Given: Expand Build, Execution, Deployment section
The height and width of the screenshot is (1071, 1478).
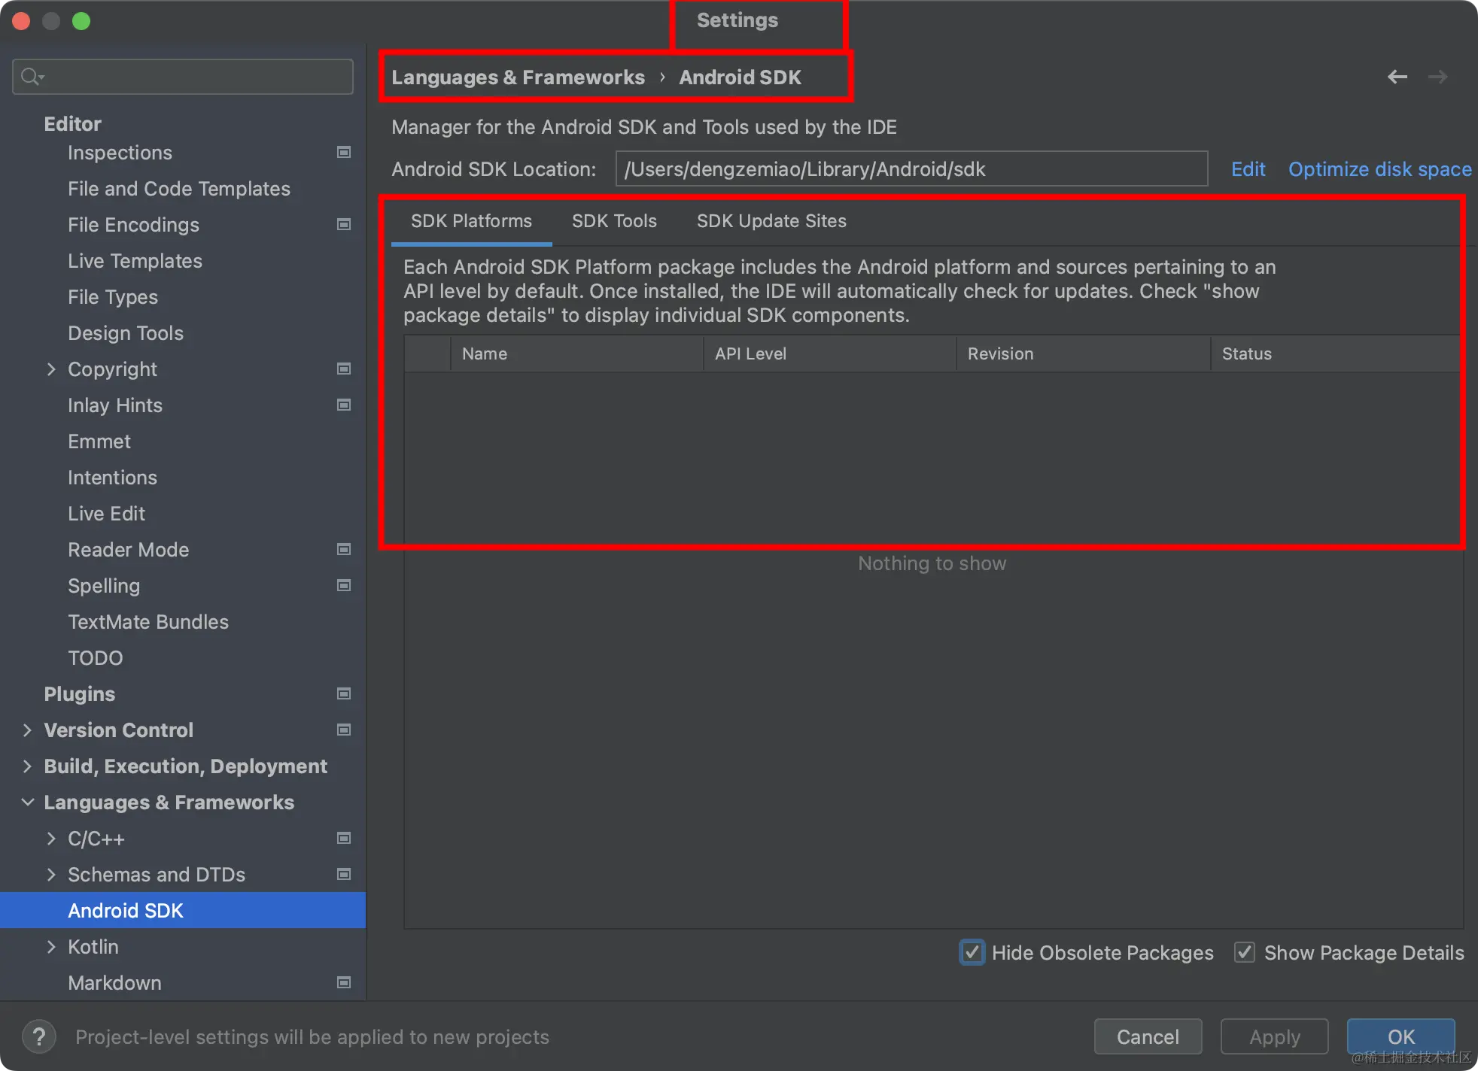Looking at the screenshot, I should click(28, 766).
